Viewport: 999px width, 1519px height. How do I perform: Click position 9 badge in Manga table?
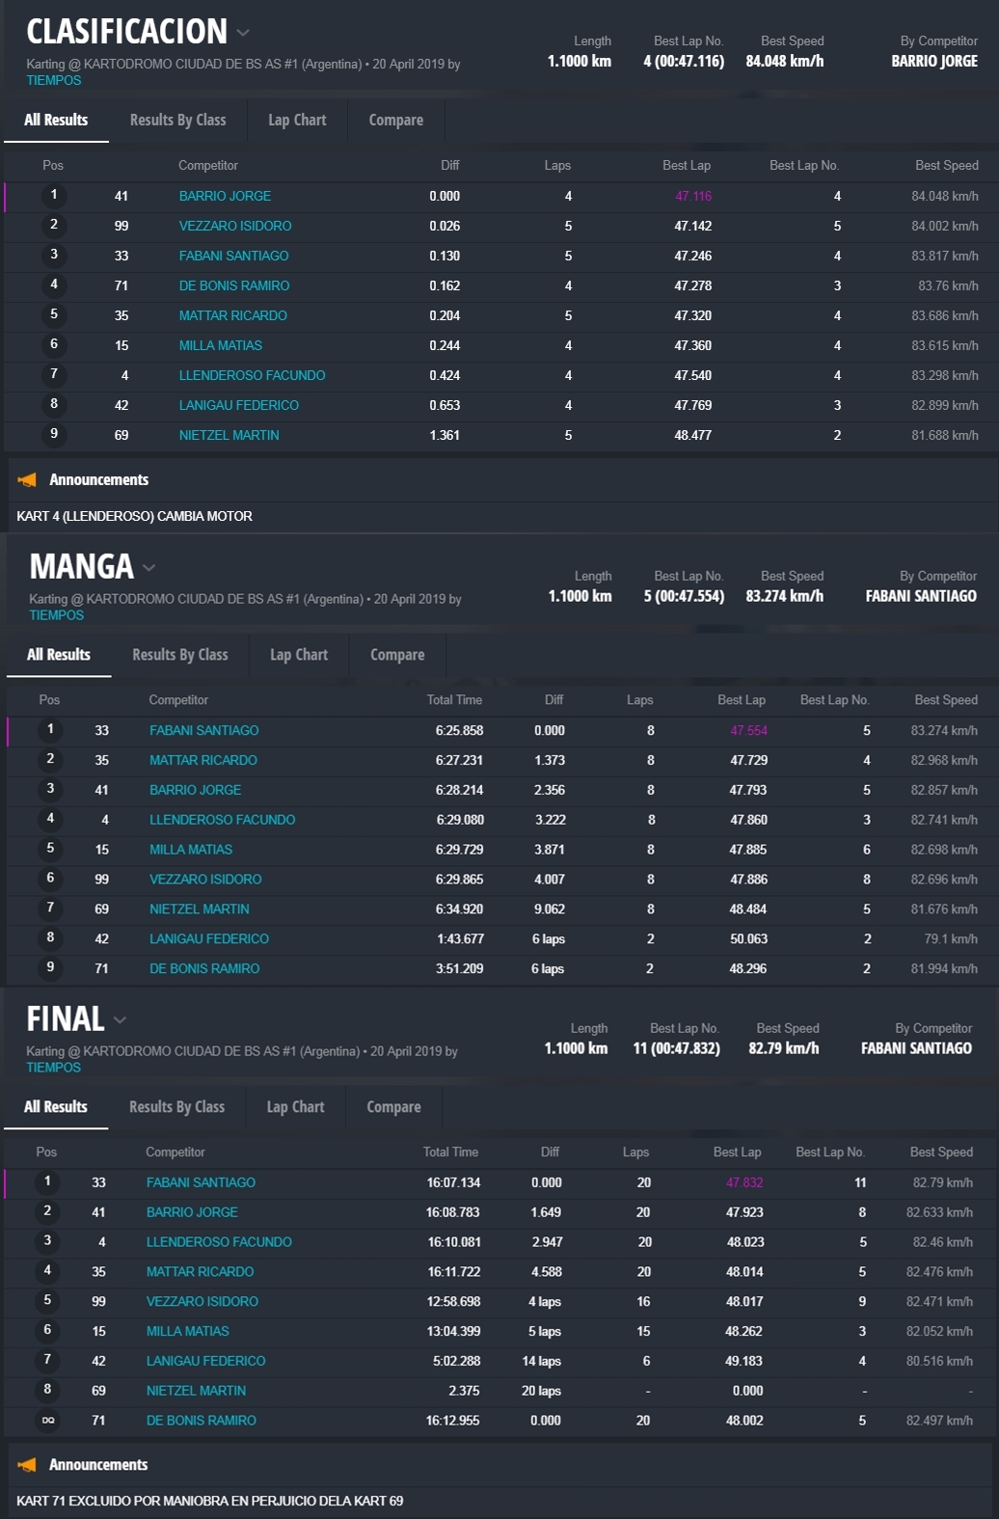click(x=50, y=968)
